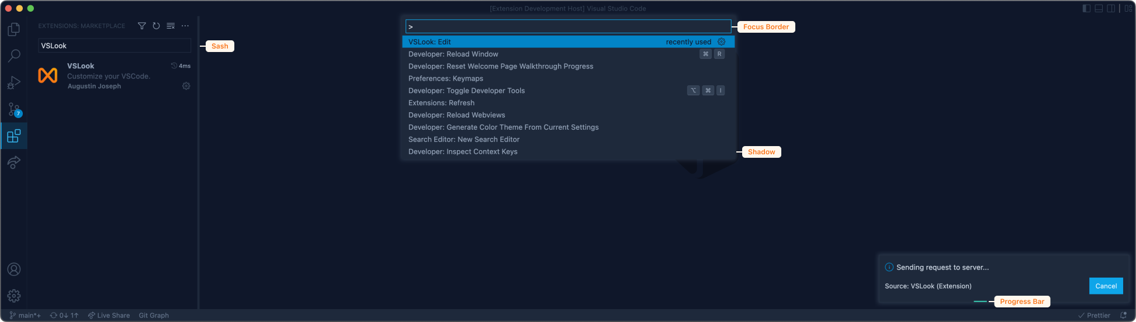The width and height of the screenshot is (1136, 322).
Task: Choose Developer: Toggle Developer Tools command
Action: point(568,91)
